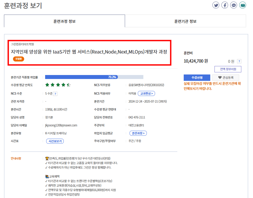Share via the KakaoTalk icon
Viewport: 253px width, 198px height.
[x=234, y=5]
